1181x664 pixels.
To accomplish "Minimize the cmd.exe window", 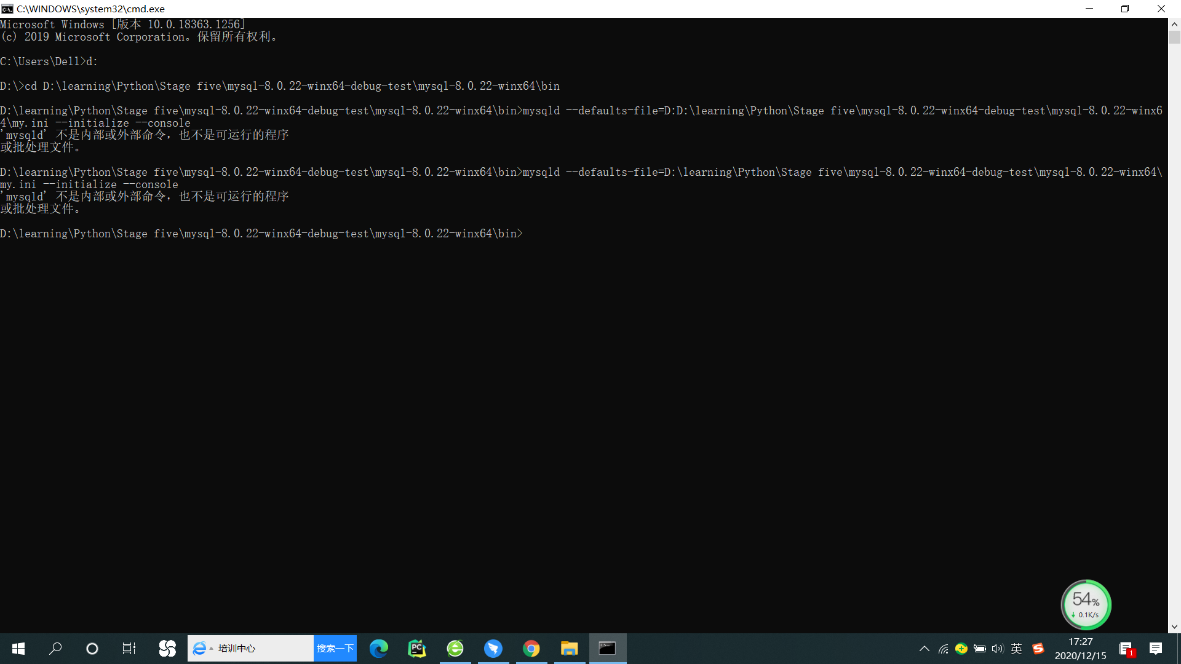I will point(1089,9).
